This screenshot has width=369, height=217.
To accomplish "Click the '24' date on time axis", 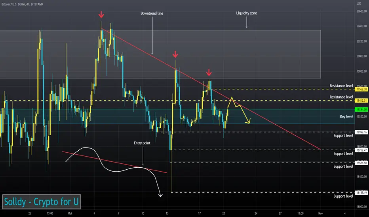I will tap(256, 213).
